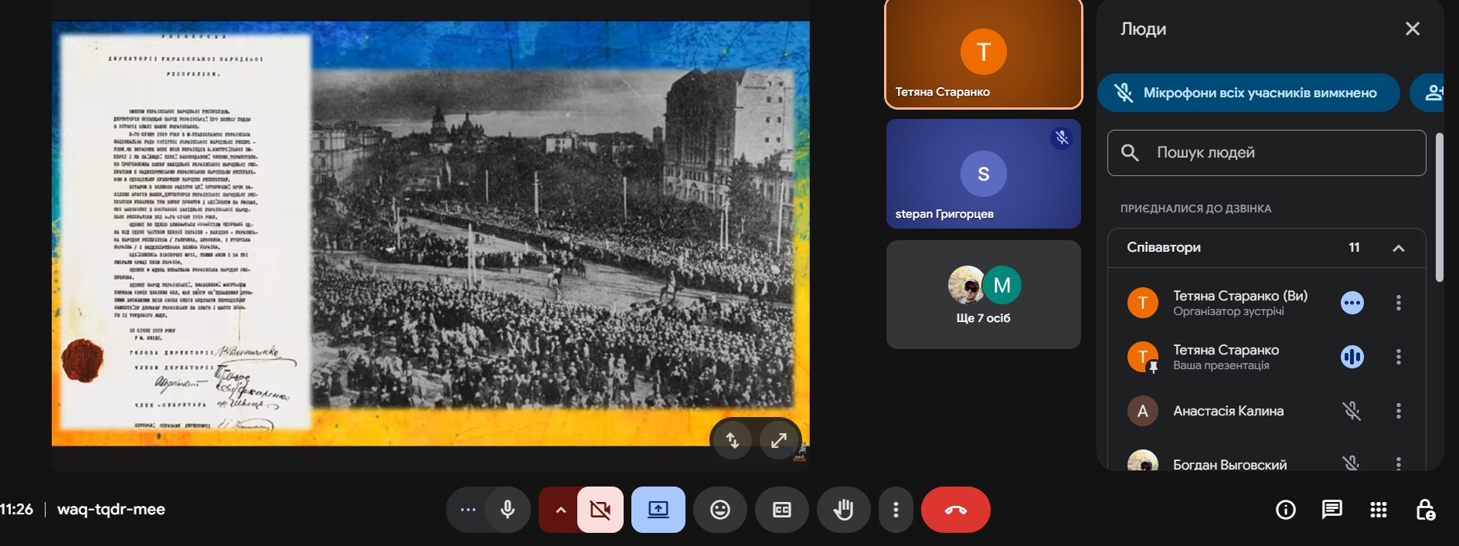
Task: Toggle the microphone on or off
Action: tap(508, 510)
